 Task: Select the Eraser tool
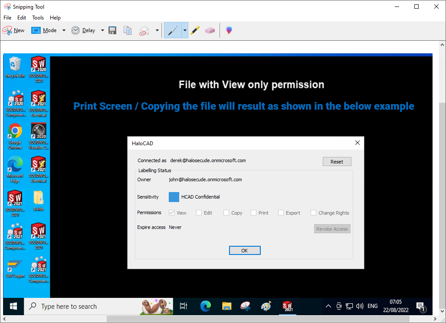click(x=210, y=30)
